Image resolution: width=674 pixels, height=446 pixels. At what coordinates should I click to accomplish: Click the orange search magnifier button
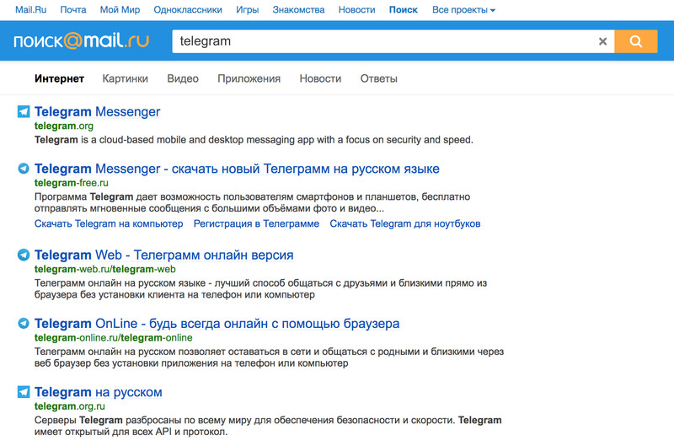tap(636, 41)
